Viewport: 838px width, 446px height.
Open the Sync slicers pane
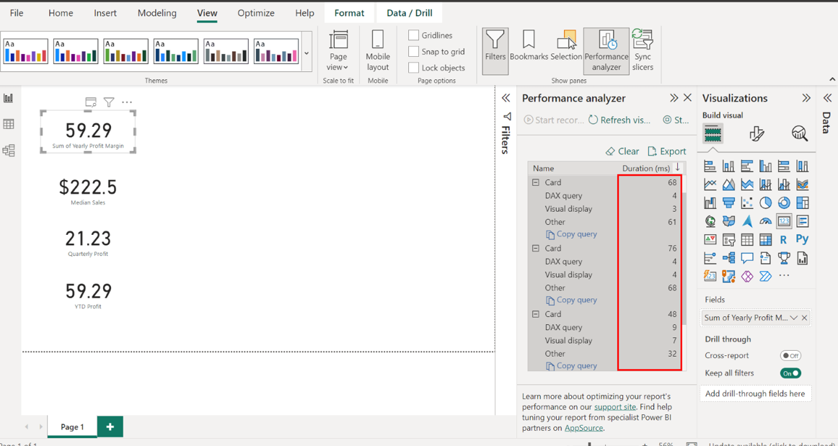(642, 50)
